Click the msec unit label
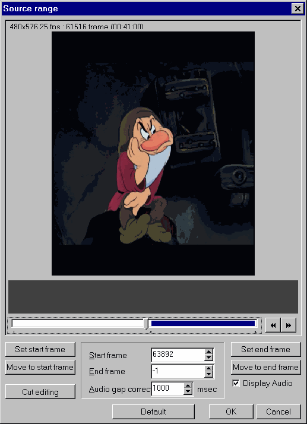Viewport: 307px width, 424px height. pyautogui.click(x=207, y=389)
